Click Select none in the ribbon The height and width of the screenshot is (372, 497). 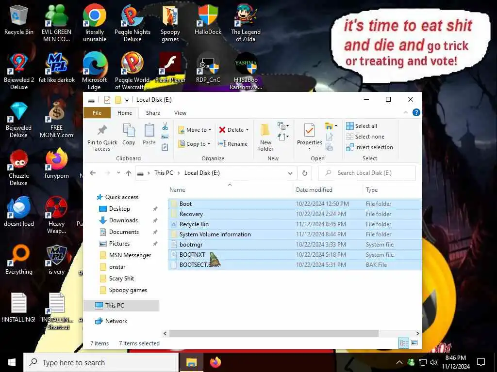pyautogui.click(x=365, y=137)
